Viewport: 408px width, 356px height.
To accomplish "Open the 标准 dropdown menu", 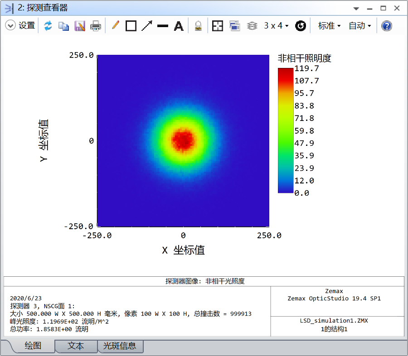I will tap(329, 26).
